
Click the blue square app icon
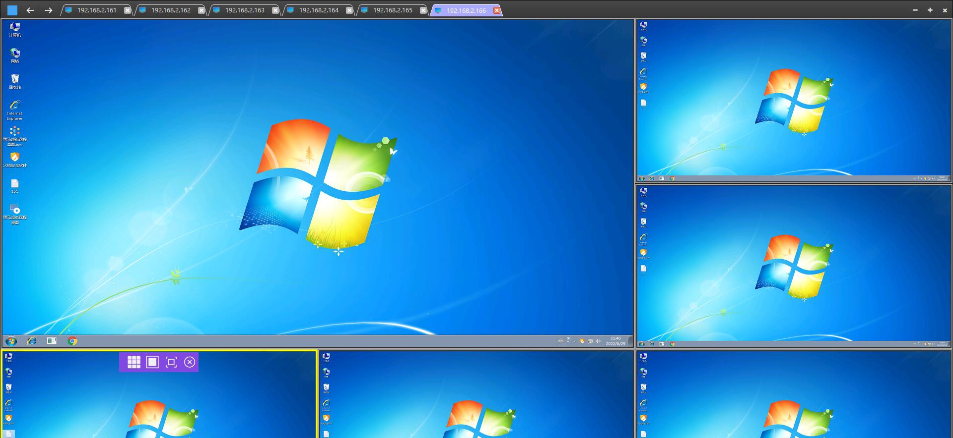click(x=12, y=10)
